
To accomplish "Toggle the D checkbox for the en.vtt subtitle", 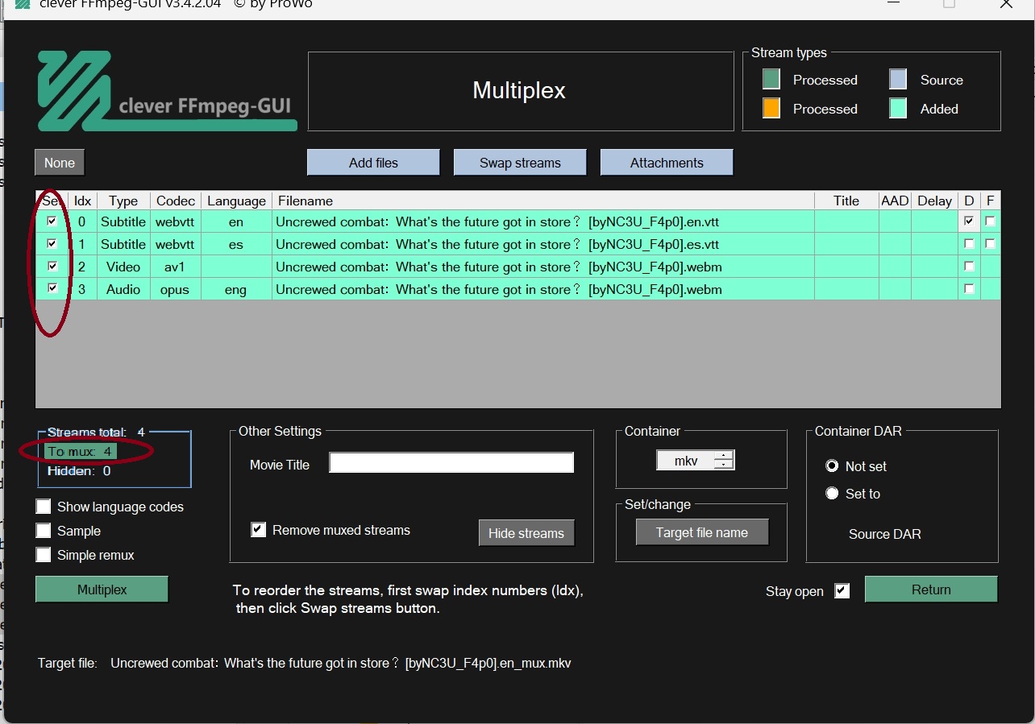I will tap(969, 221).
